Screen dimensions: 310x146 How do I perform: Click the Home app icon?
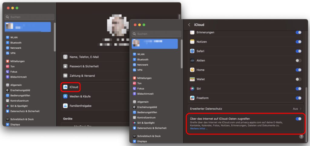(192, 70)
